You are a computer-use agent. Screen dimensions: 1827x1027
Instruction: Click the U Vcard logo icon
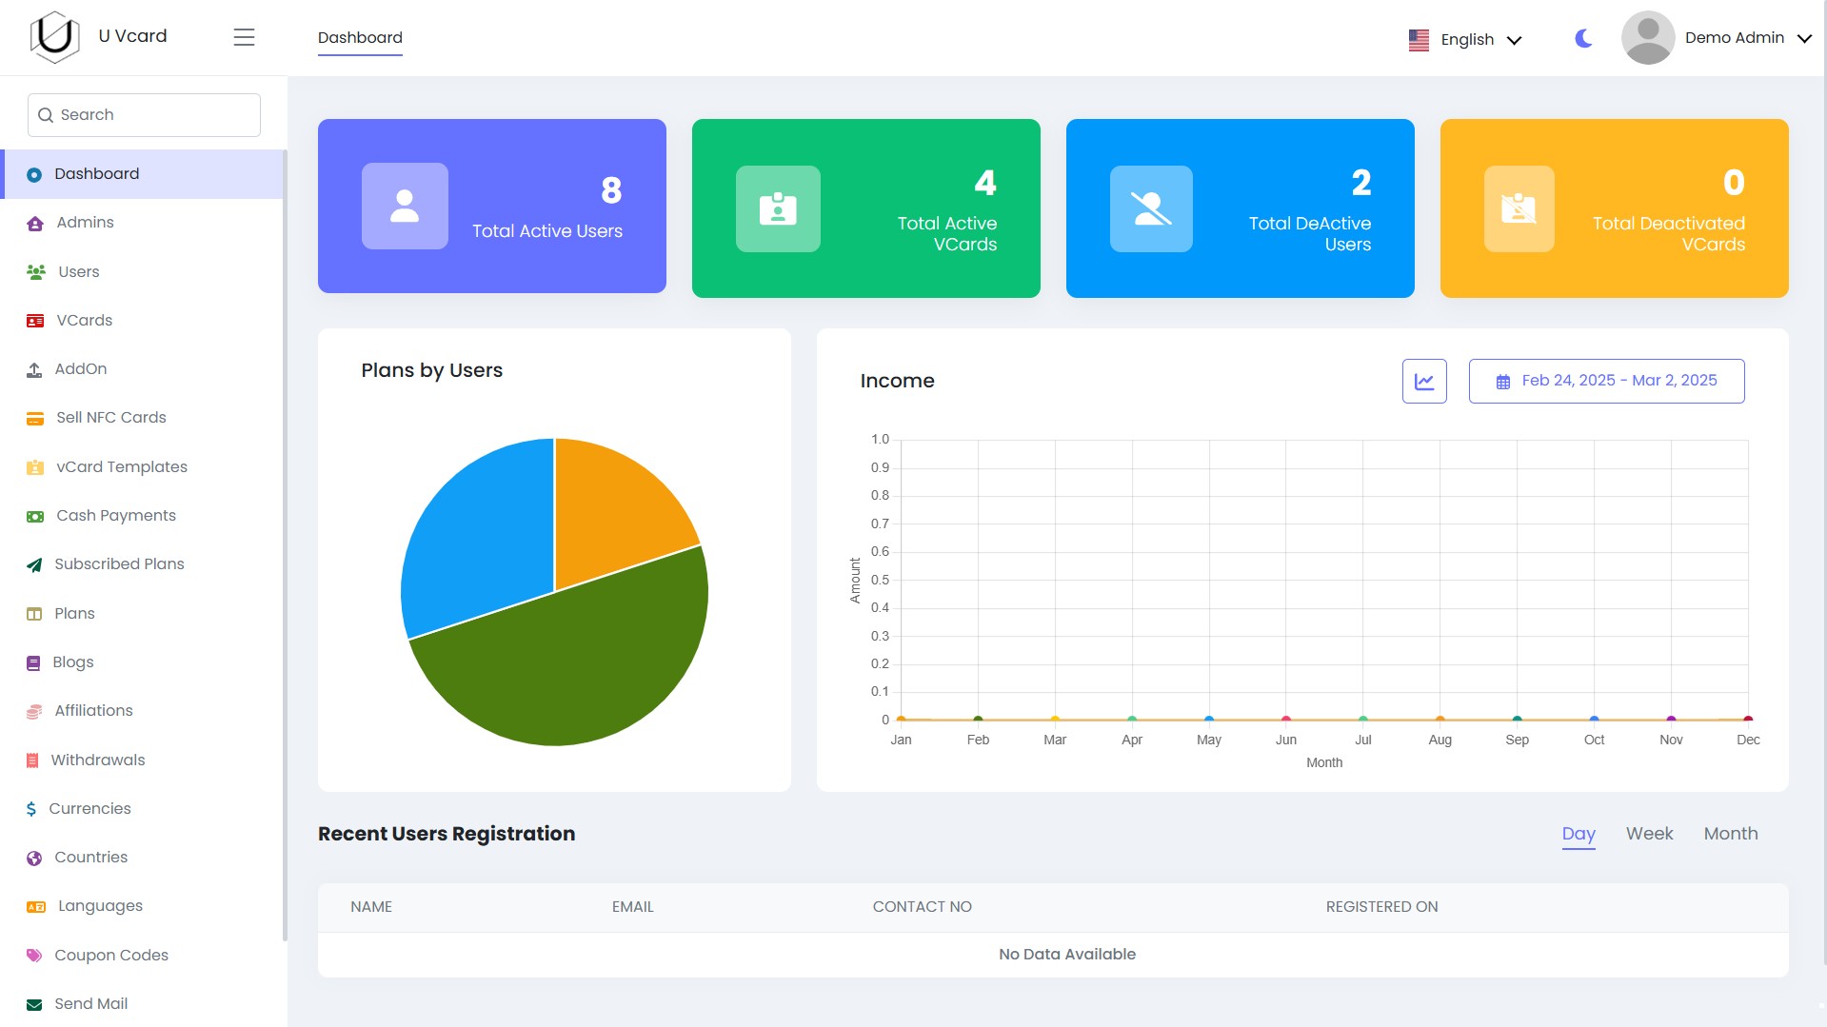pyautogui.click(x=54, y=37)
